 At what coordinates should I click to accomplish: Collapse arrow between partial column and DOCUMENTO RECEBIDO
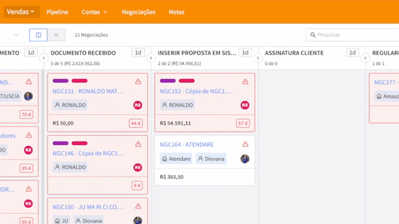click(43, 58)
